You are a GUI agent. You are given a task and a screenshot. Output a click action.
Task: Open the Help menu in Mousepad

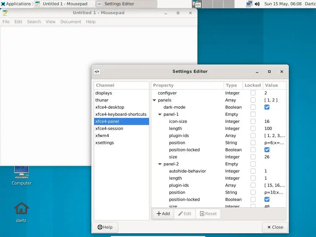click(x=91, y=22)
